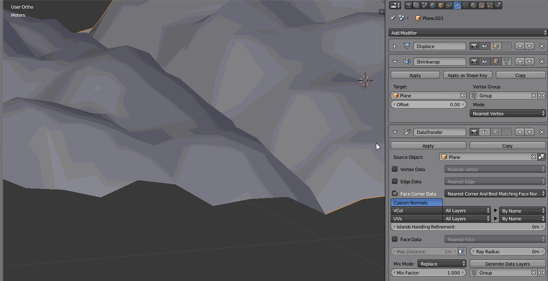Open the Shrinkwrap Mode dropdown showing Nearest Vertex
This screenshot has height=281, width=548.
pos(507,113)
